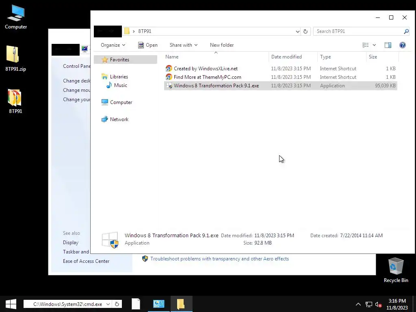
Task: Click the Favorites star icon
Action: tap(105, 59)
